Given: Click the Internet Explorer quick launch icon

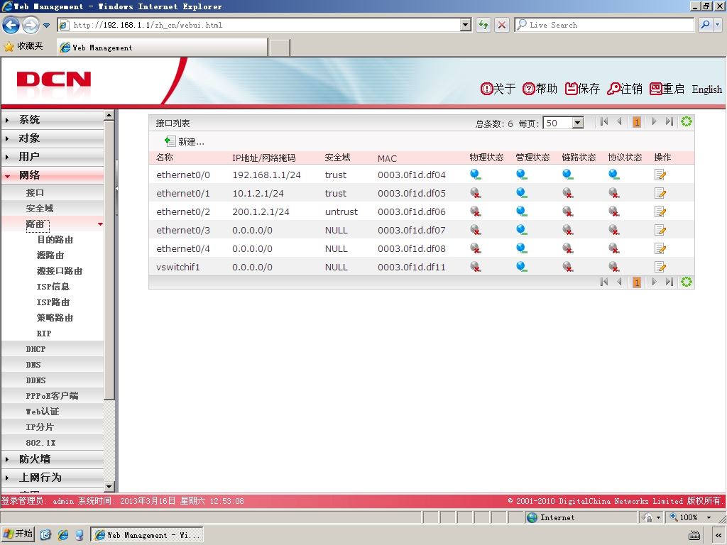Looking at the screenshot, I should [x=62, y=535].
